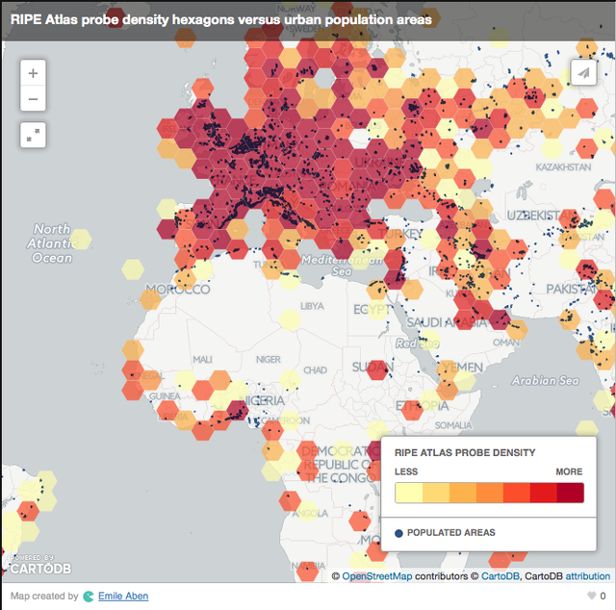The width and height of the screenshot is (616, 610).
Task: Zoom out with the minus button
Action: [x=33, y=99]
